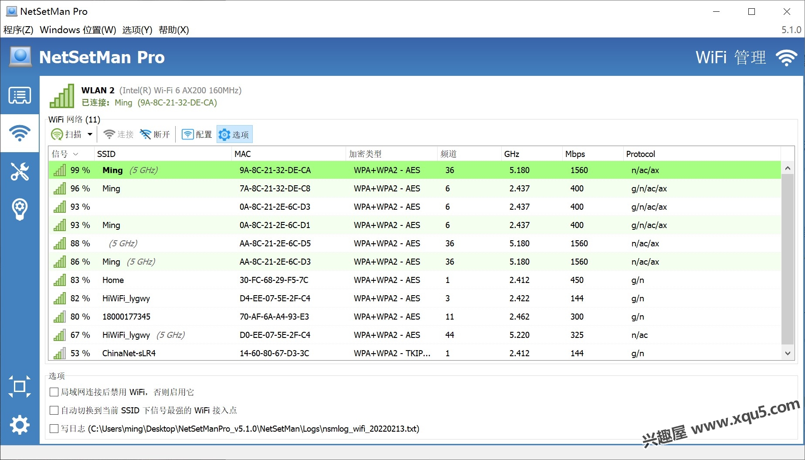Image resolution: width=805 pixels, height=460 pixels.
Task: Select the row with MAC AA-8C-21-2E-6C-D5
Action: (x=414, y=243)
